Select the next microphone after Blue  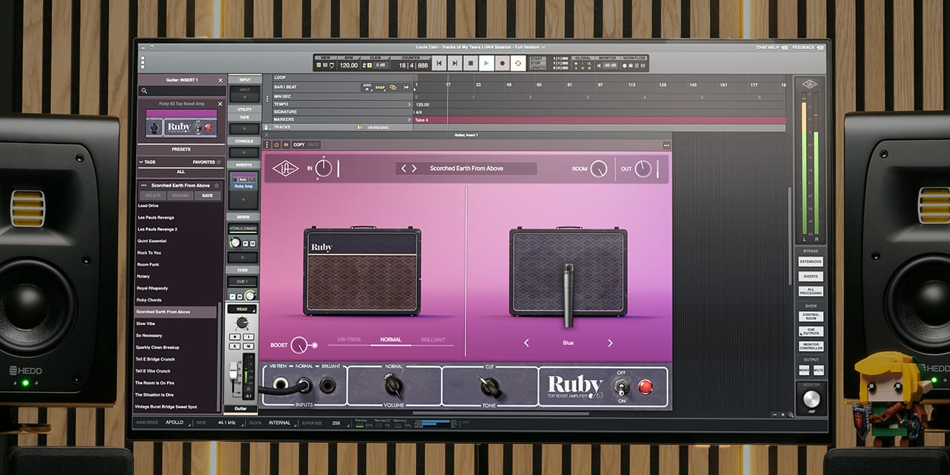(x=610, y=343)
